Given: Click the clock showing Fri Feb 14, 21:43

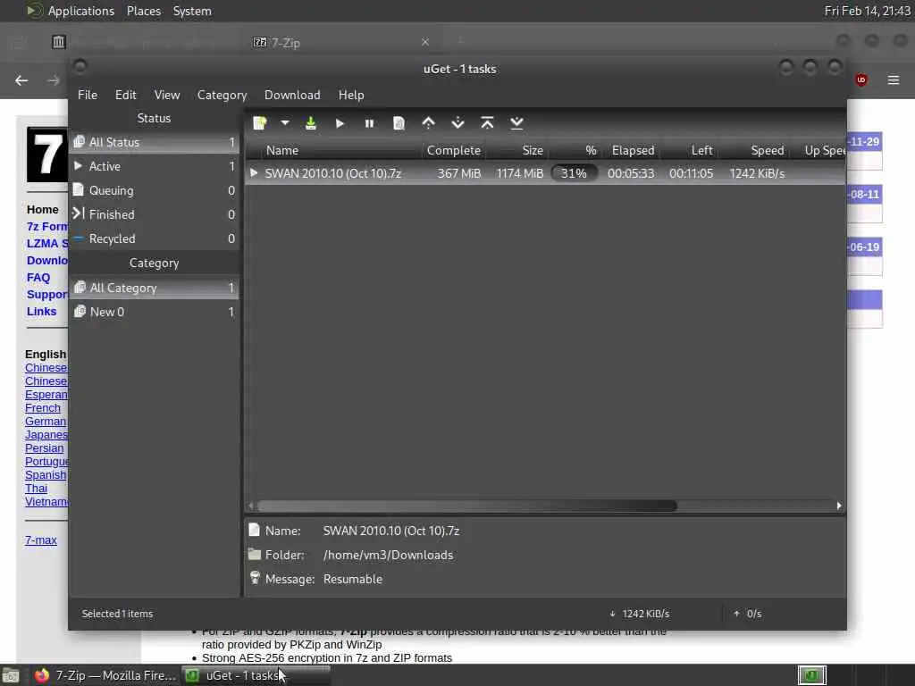Looking at the screenshot, I should [867, 11].
